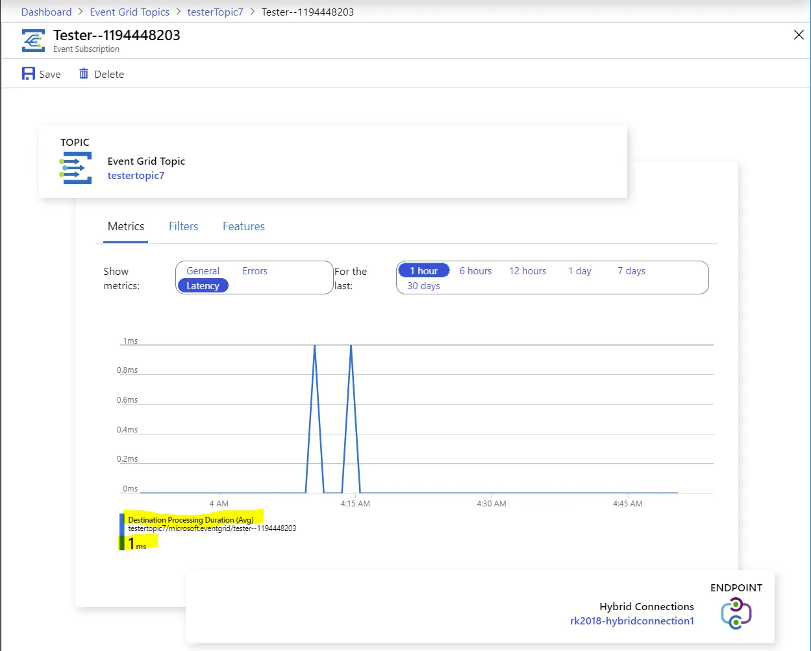Click the 4:30 AM axis label

click(492, 503)
